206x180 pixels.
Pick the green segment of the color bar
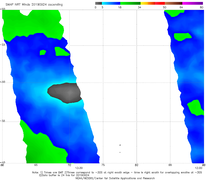coord(130,3)
